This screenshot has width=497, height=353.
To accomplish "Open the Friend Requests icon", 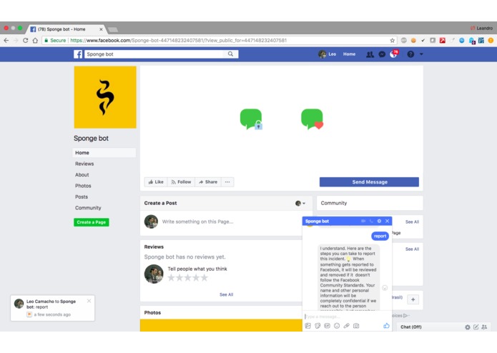I will (370, 54).
